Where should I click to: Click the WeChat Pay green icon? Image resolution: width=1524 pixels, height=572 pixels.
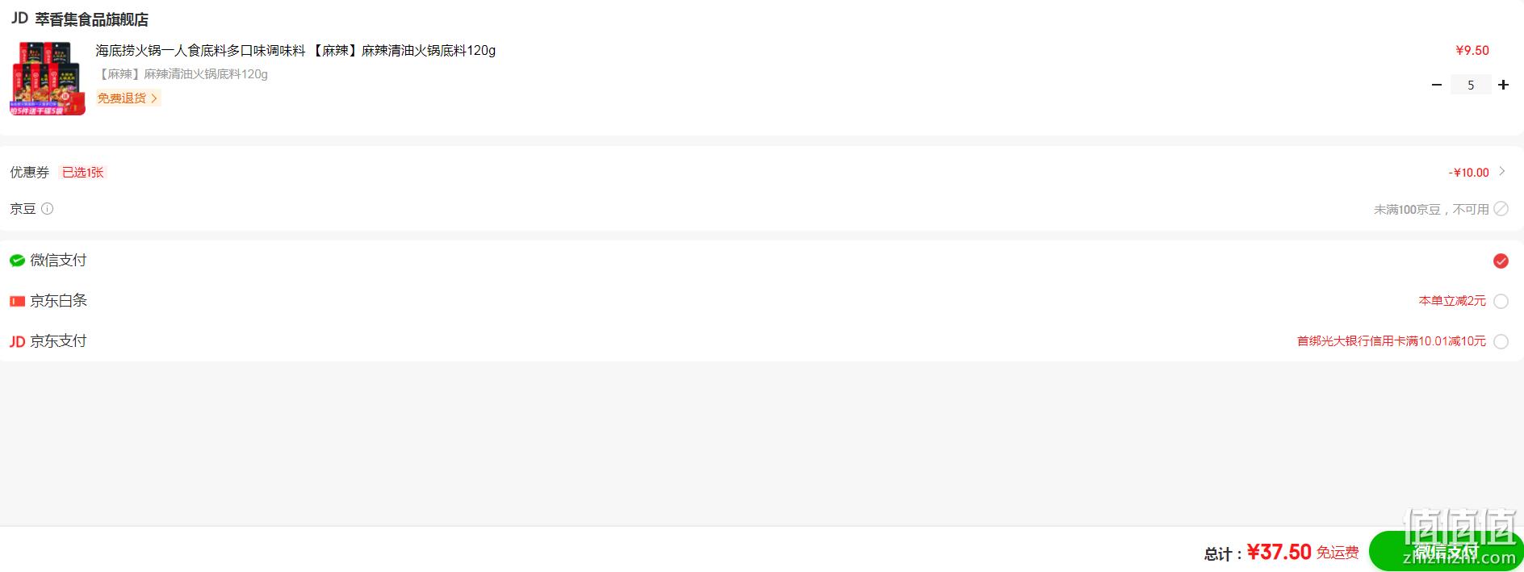tap(17, 261)
